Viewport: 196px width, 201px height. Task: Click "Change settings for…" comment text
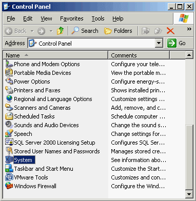click(138, 134)
